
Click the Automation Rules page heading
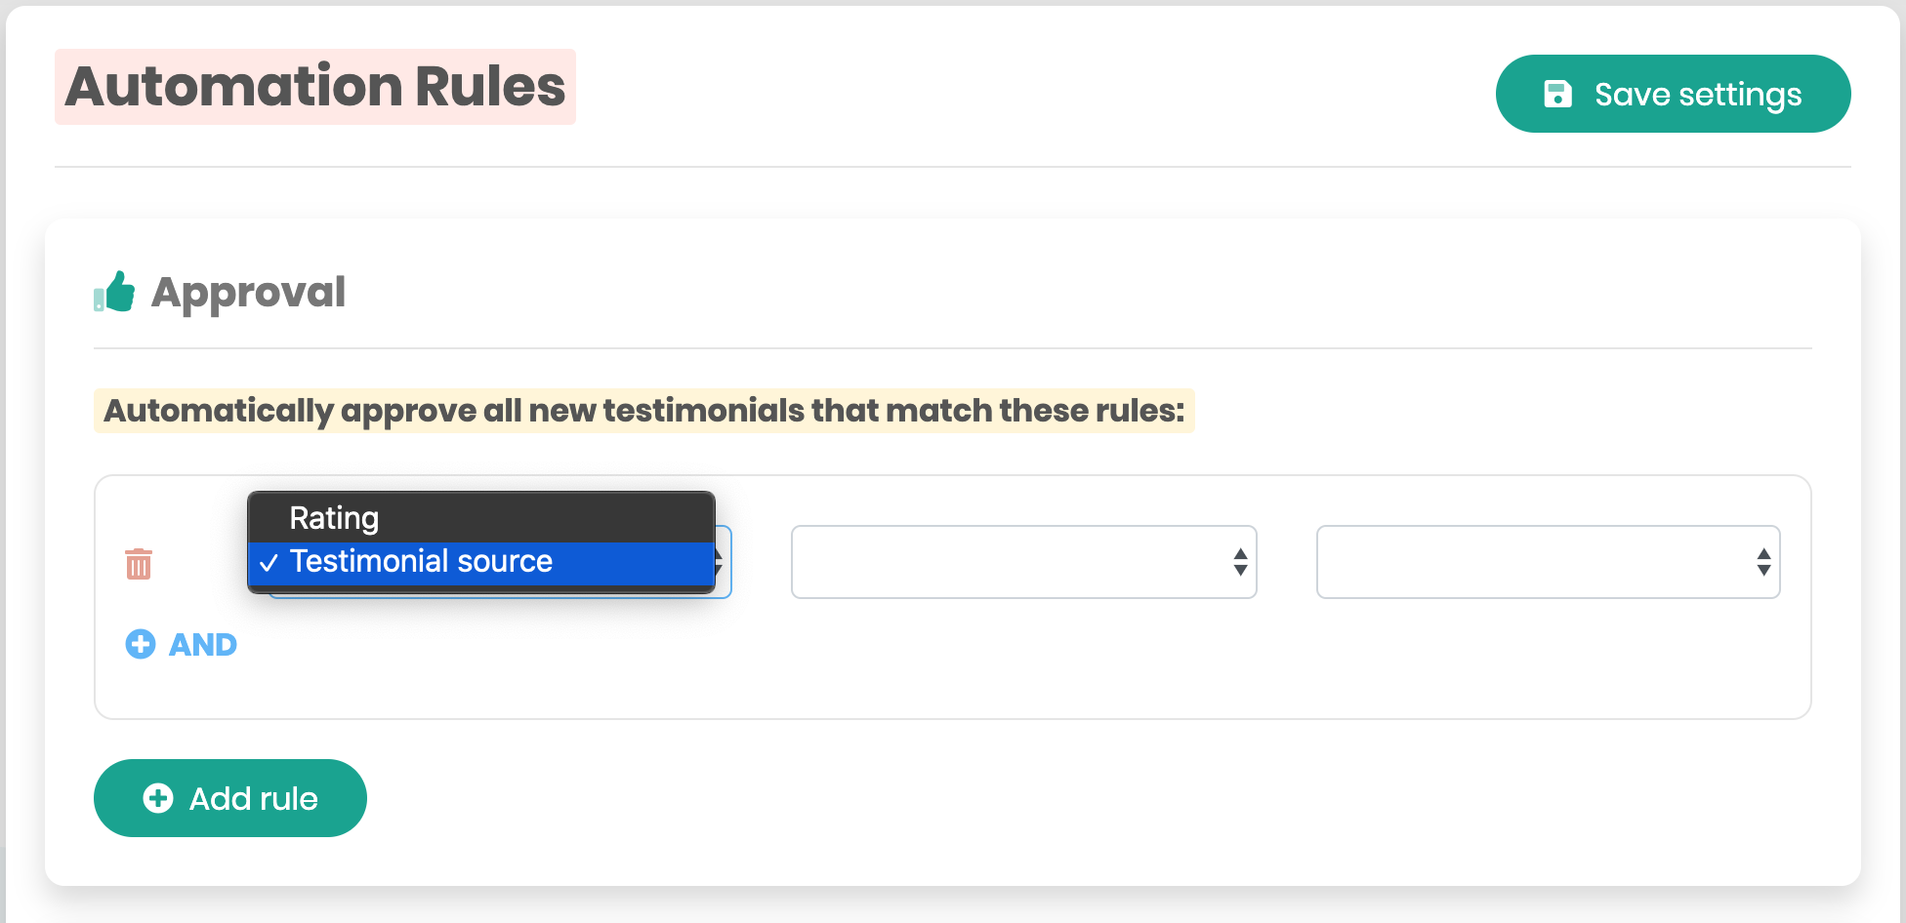(314, 87)
